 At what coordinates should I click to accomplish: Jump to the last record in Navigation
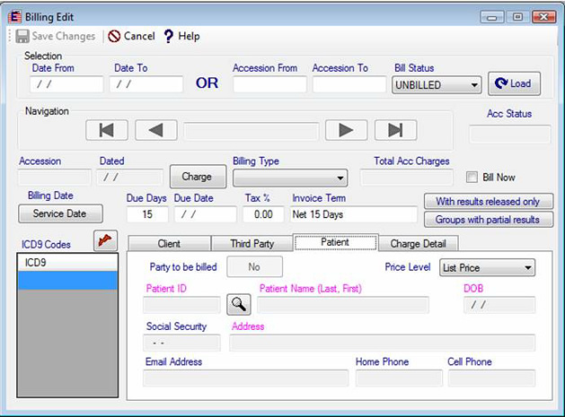coord(394,130)
